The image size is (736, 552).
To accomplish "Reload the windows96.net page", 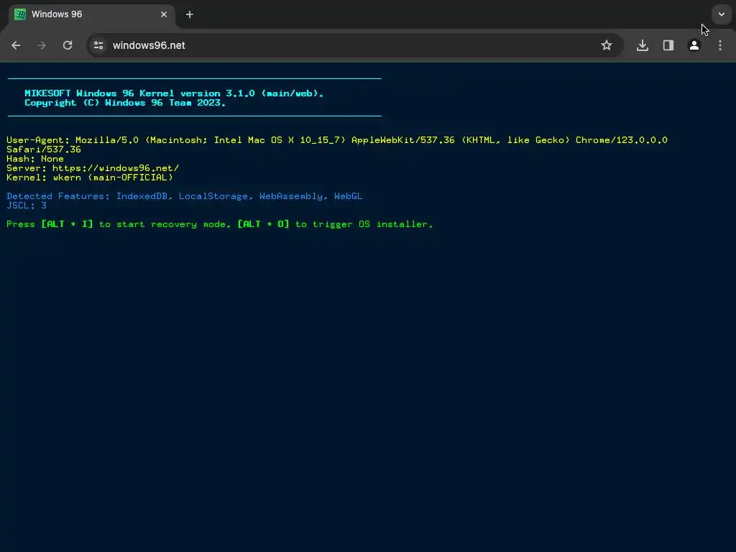I will point(68,45).
